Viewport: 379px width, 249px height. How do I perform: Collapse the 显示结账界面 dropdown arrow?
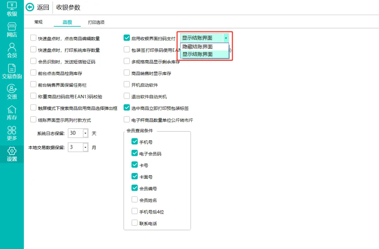point(226,38)
